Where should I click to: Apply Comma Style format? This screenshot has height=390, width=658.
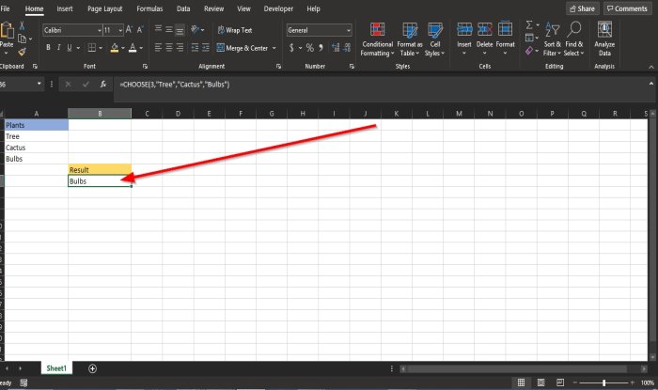pyautogui.click(x=321, y=48)
